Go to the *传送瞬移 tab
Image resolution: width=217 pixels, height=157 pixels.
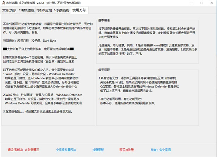click(61, 11)
